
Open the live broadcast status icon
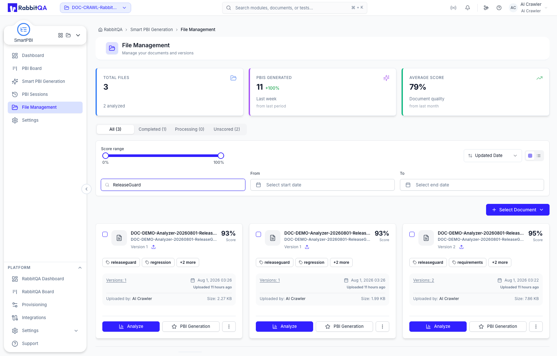[x=453, y=8]
